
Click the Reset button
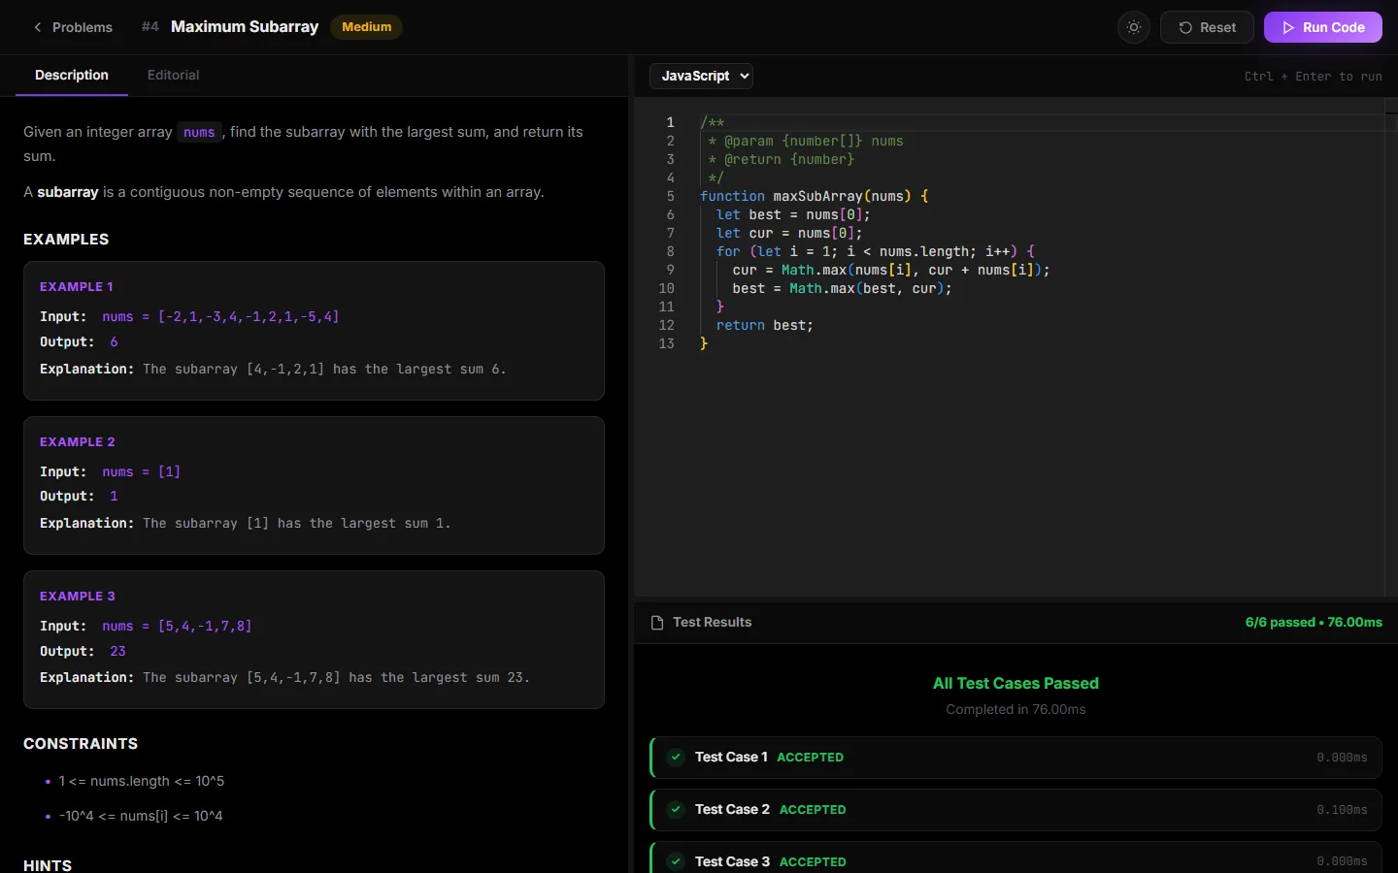[x=1207, y=27]
